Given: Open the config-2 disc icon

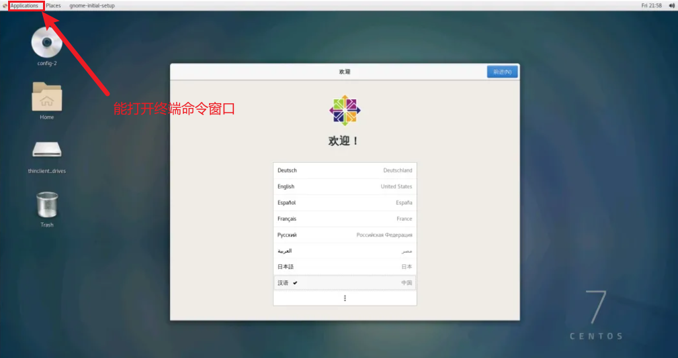Looking at the screenshot, I should 46,42.
